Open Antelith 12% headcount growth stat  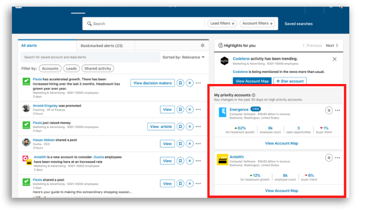pos(255,177)
